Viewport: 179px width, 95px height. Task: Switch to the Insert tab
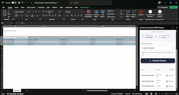click(x=16, y=7)
